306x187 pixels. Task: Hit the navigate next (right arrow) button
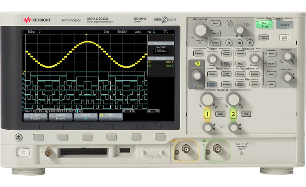pos(250,42)
